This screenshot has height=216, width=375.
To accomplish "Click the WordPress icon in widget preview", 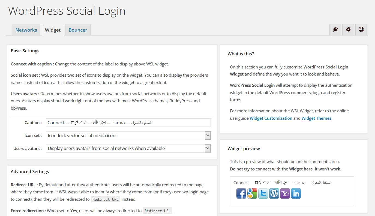I will (274, 193).
